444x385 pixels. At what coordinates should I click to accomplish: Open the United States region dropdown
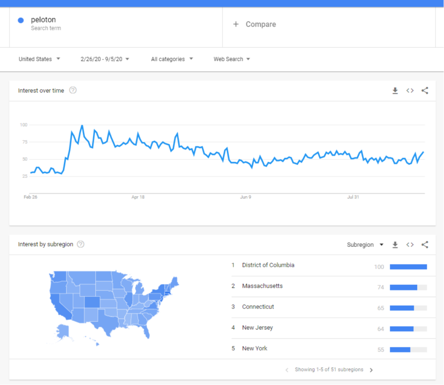pyautogui.click(x=39, y=59)
